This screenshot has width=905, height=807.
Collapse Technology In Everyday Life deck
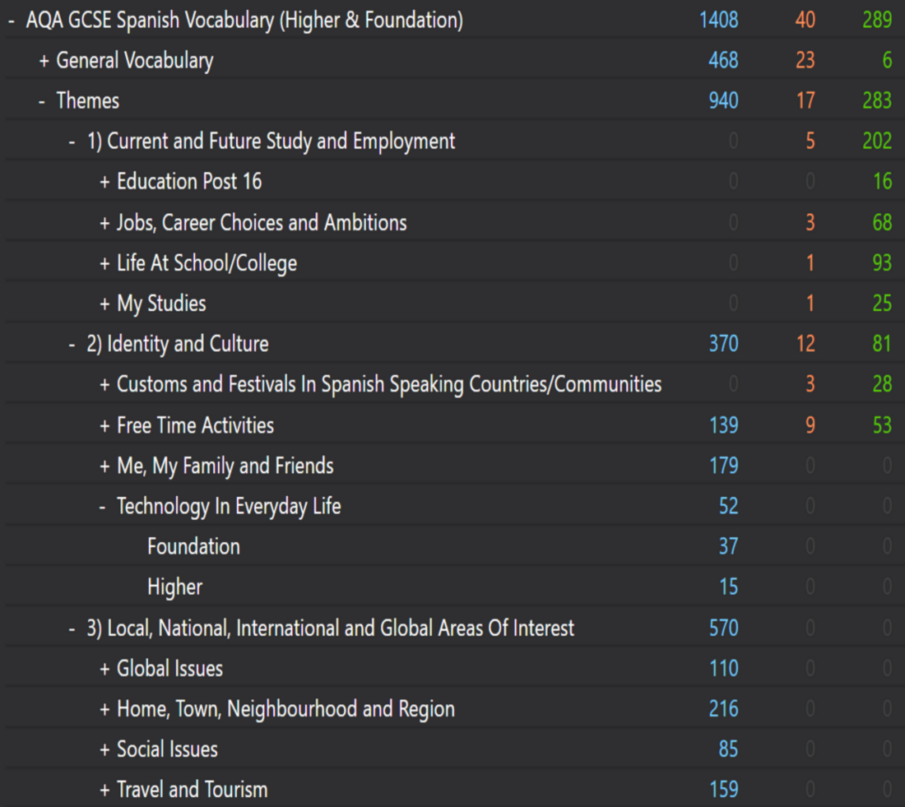(102, 507)
